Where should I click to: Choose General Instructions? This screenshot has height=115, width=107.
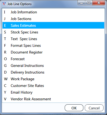click(x=53, y=66)
